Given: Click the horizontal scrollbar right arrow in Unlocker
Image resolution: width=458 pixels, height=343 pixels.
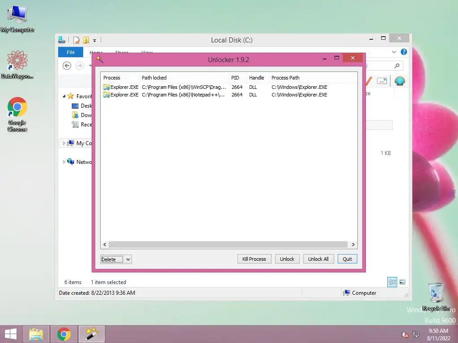Looking at the screenshot, I should point(353,244).
